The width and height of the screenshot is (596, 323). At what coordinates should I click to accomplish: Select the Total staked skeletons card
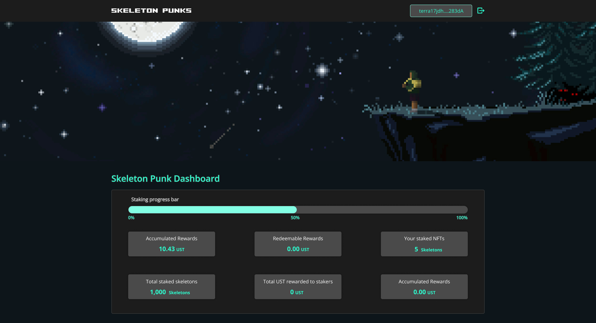point(172,287)
